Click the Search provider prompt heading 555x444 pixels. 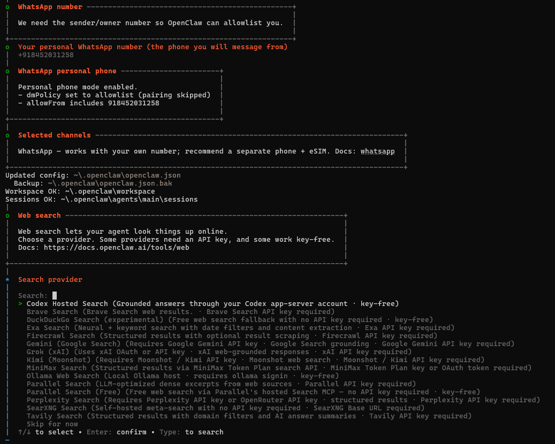[50, 279]
